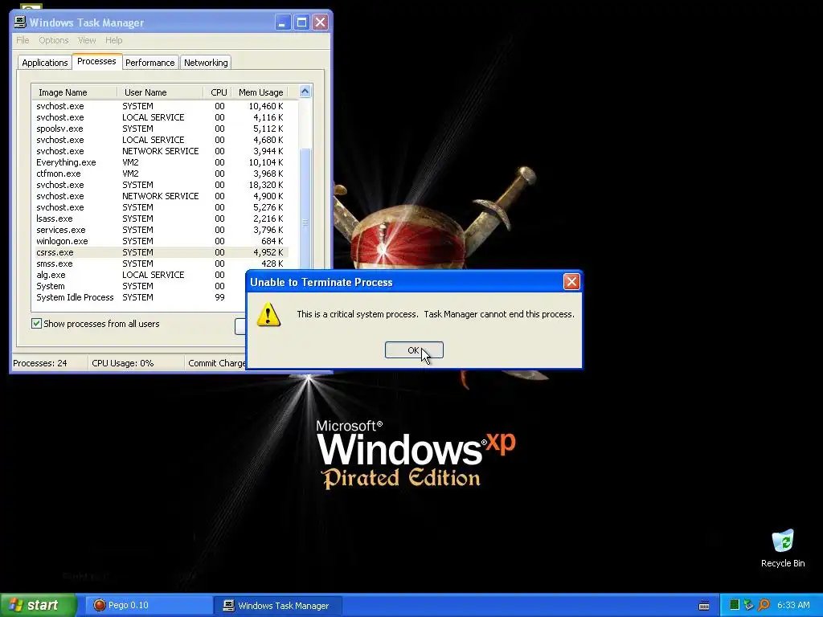
Task: Open the Networking tab
Action: 206,63
